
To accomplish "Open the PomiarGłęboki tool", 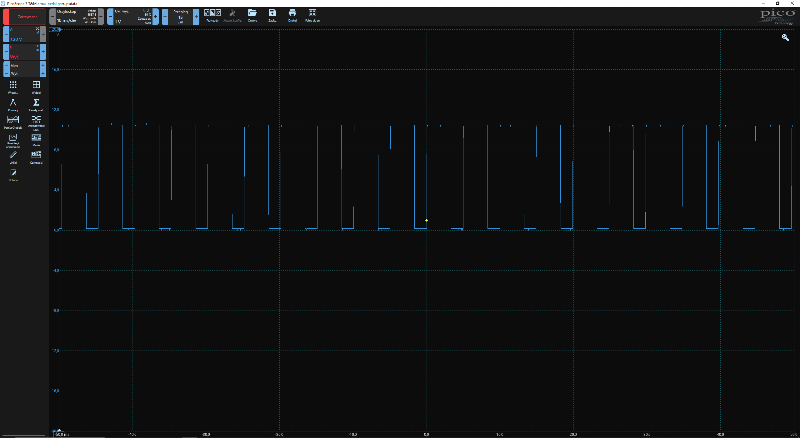I will coord(13,122).
